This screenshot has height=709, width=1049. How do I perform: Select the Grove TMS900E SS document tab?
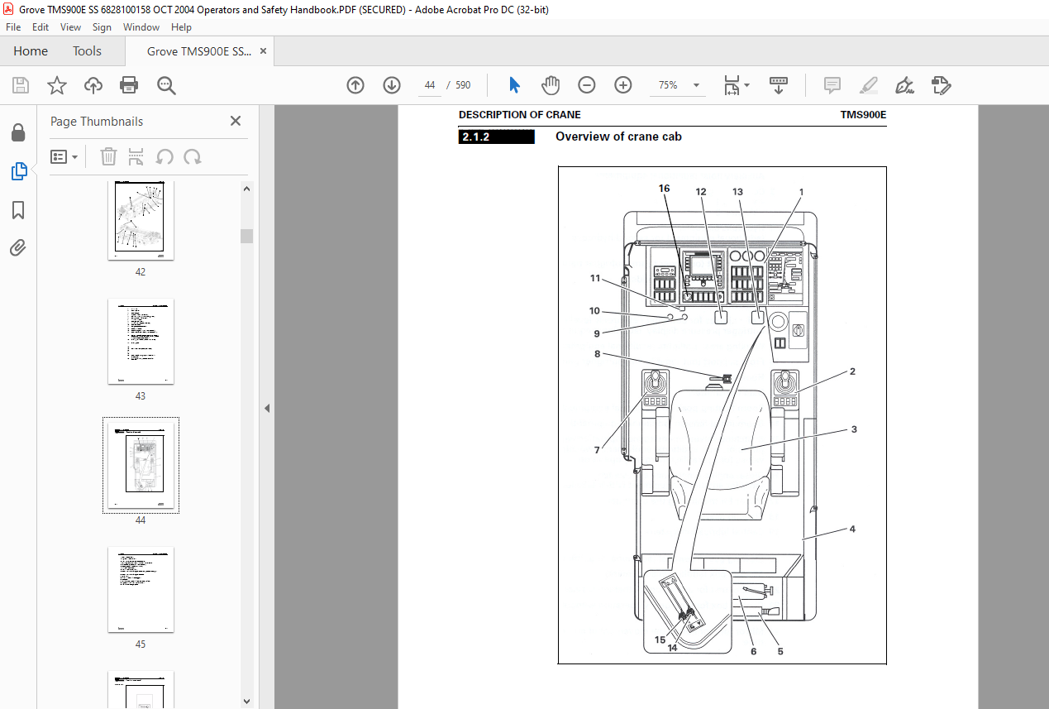199,51
